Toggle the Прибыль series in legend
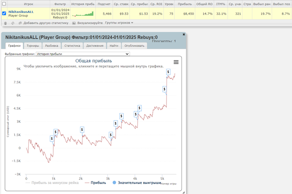The image size is (292, 194). pyautogui.click(x=96, y=183)
